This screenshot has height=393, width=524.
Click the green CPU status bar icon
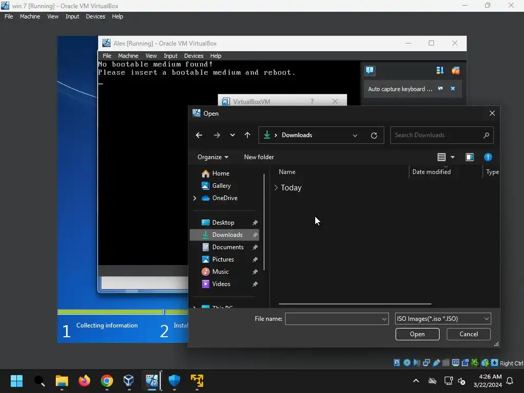475,363
